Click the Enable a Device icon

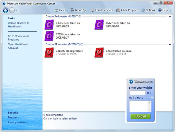[93, 10]
